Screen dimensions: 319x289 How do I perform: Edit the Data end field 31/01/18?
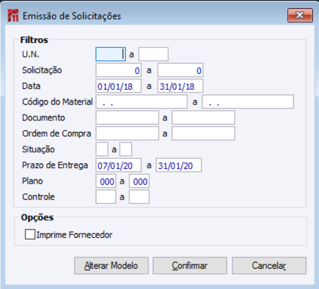(x=180, y=86)
